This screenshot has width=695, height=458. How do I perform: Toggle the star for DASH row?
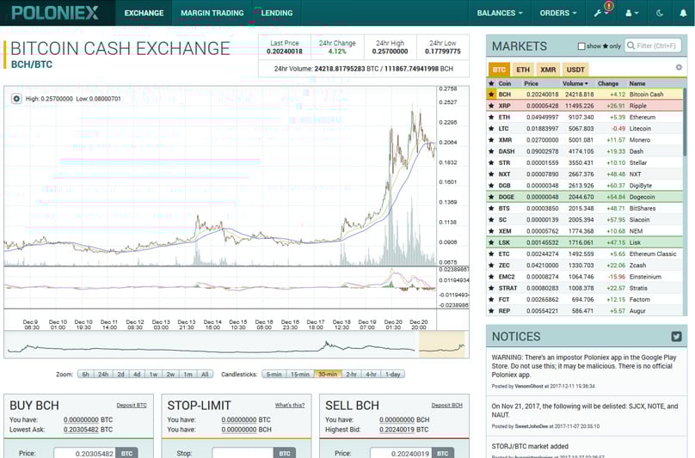[x=491, y=151]
